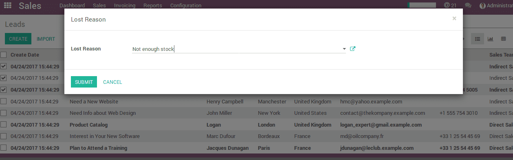Open the Configuration menu
Image resolution: width=513 pixels, height=160 pixels.
coord(186,5)
